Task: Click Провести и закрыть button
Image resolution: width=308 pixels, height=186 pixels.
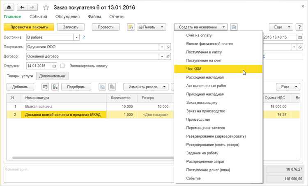Action: point(29,27)
